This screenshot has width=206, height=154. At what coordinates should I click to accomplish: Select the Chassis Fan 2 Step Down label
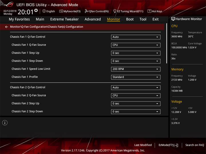[27, 112]
